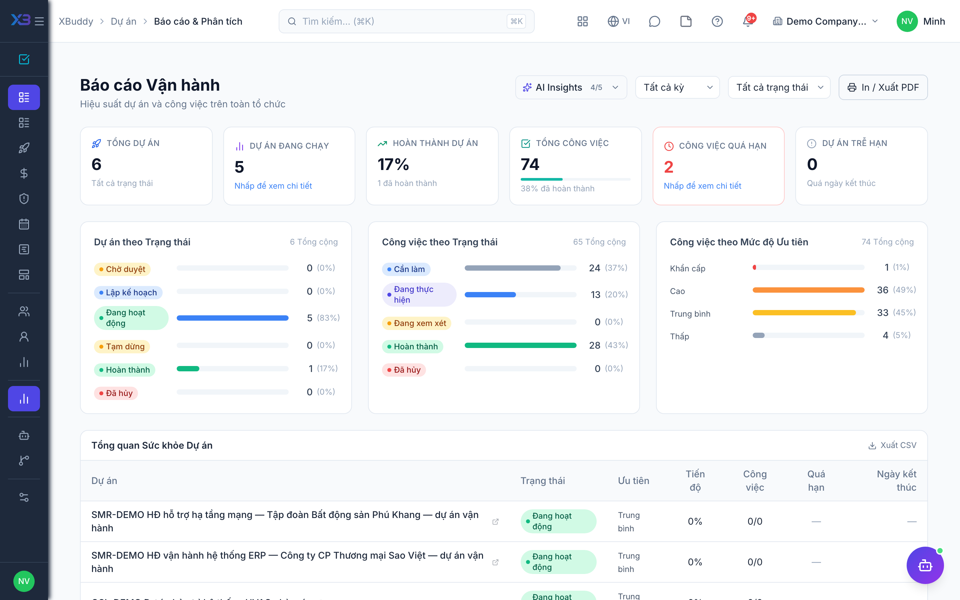This screenshot has width=960, height=600.
Task: Click Nhấp để xem chi tiết under Dự án đang chạy
Action: tap(273, 186)
